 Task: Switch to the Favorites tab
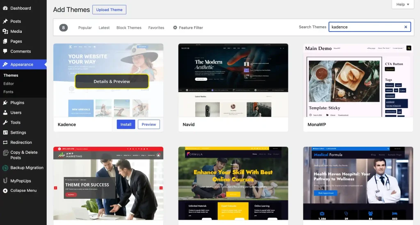click(156, 27)
